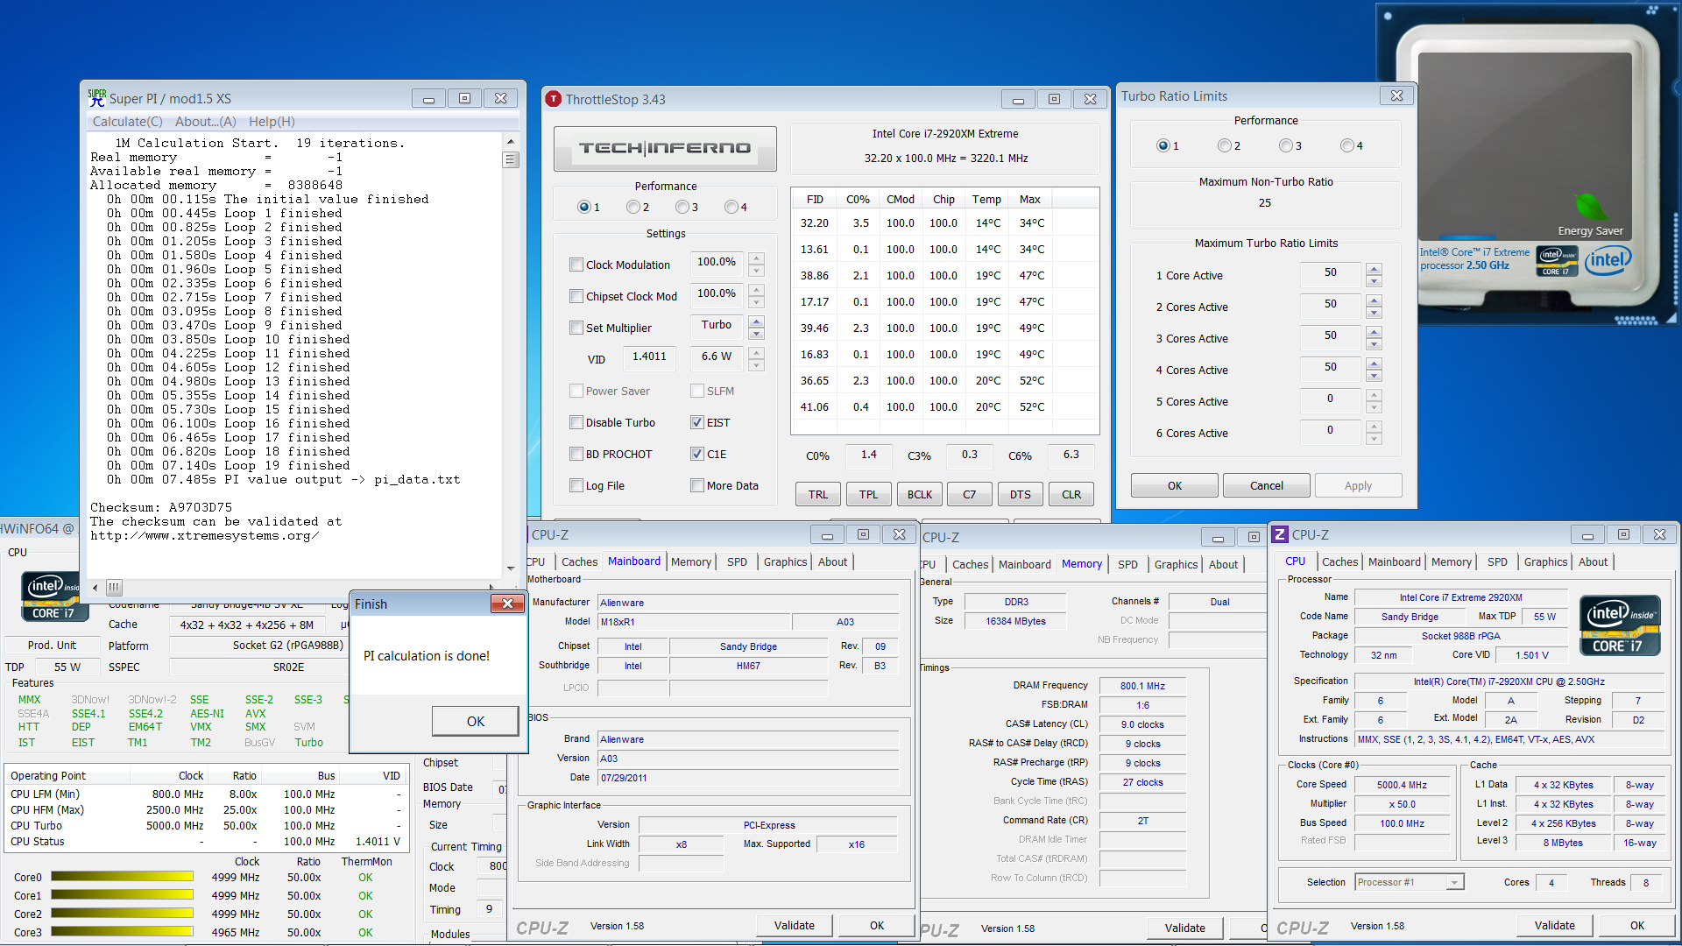This screenshot has width=1682, height=946.
Task: Click the BCLK button
Action: (x=920, y=494)
